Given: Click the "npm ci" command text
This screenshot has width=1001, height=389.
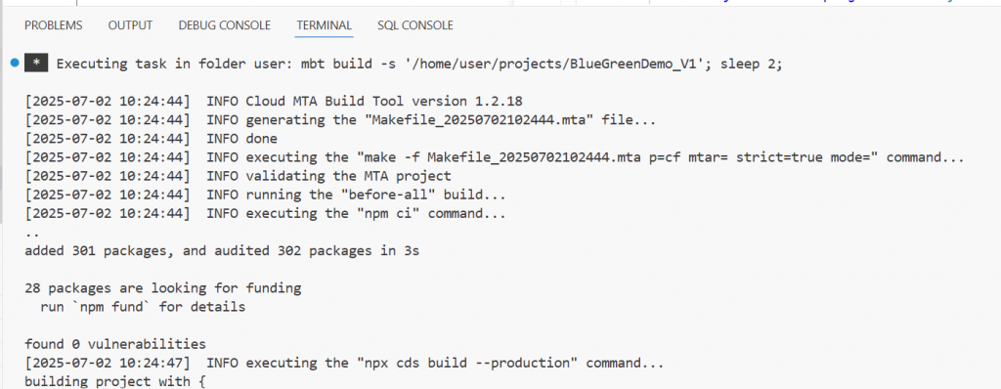Looking at the screenshot, I should click(x=387, y=214).
